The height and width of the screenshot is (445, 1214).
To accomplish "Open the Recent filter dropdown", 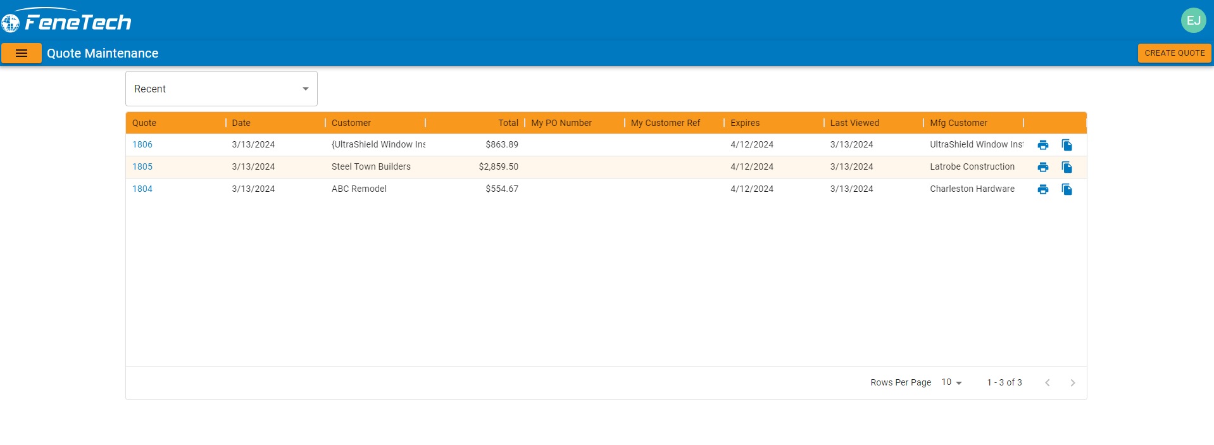I will click(x=221, y=89).
